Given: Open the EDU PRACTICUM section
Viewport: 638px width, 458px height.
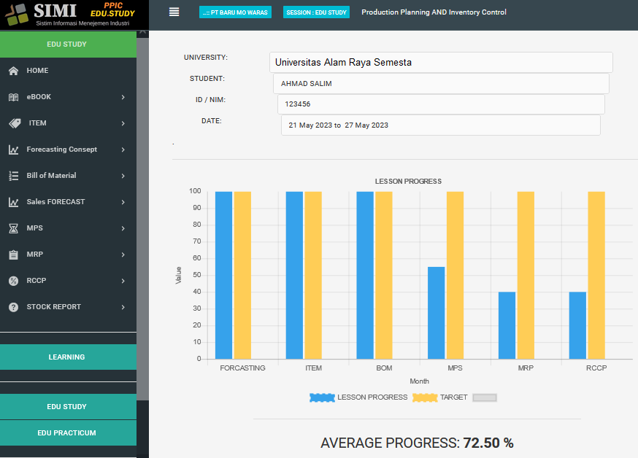Looking at the screenshot, I should 67,433.
